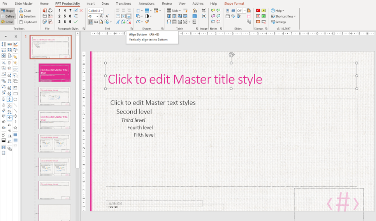Toggle the Clipboard toolbar
This screenshot has width=376, height=221.
tap(28, 22)
